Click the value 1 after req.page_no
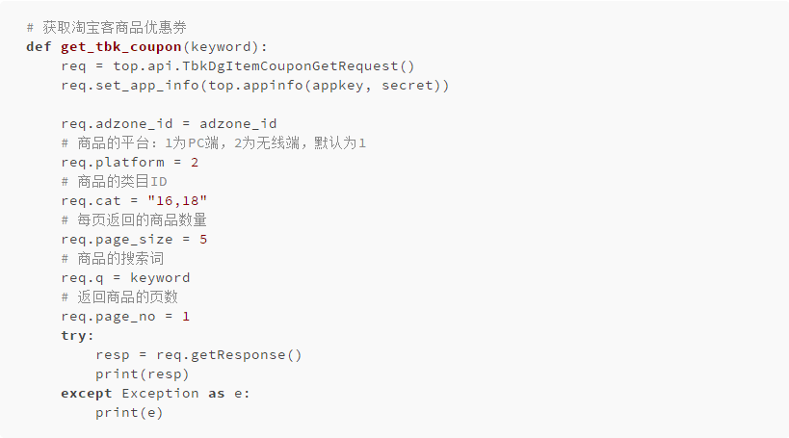 click(186, 317)
